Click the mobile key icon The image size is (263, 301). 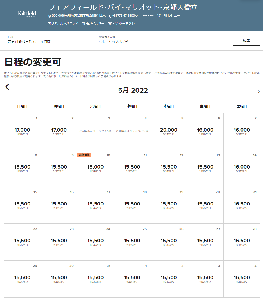84,24
